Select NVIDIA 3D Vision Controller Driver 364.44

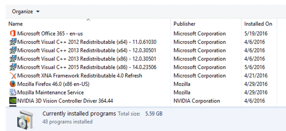65,101
